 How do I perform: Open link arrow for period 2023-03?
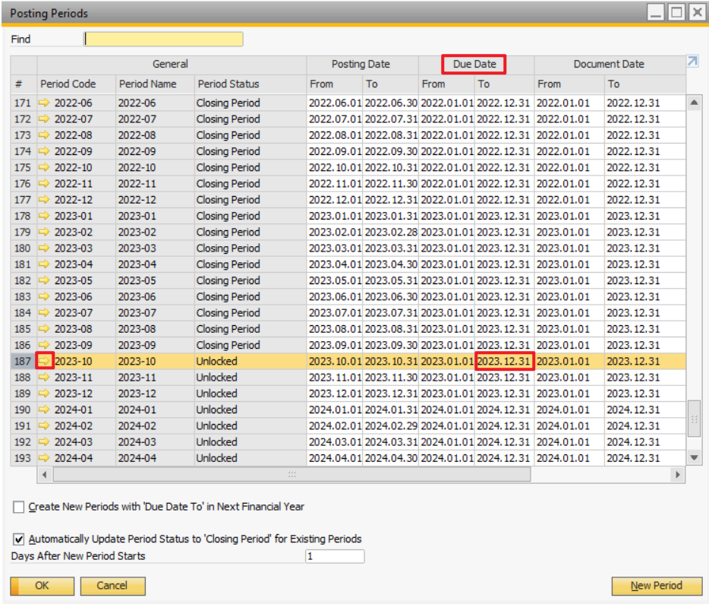pyautogui.click(x=44, y=248)
